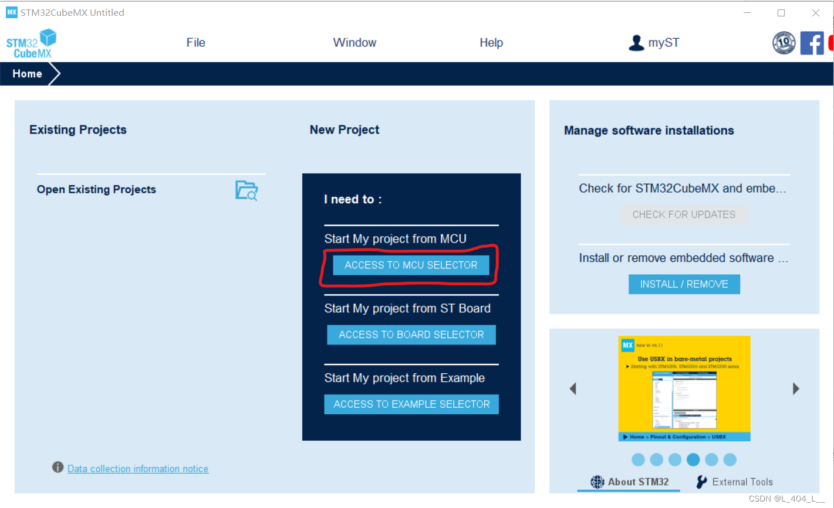Click the MX window title icon
The image size is (834, 508).
12,12
